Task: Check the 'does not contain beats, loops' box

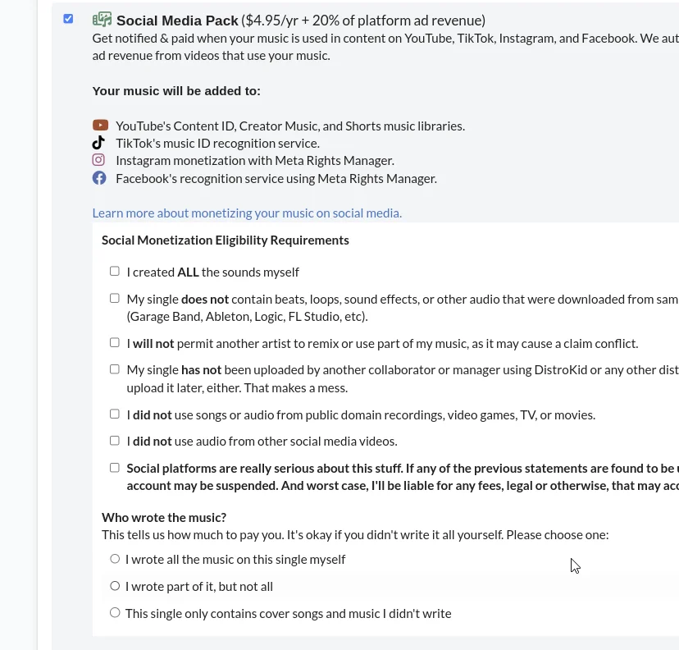Action: tap(114, 298)
